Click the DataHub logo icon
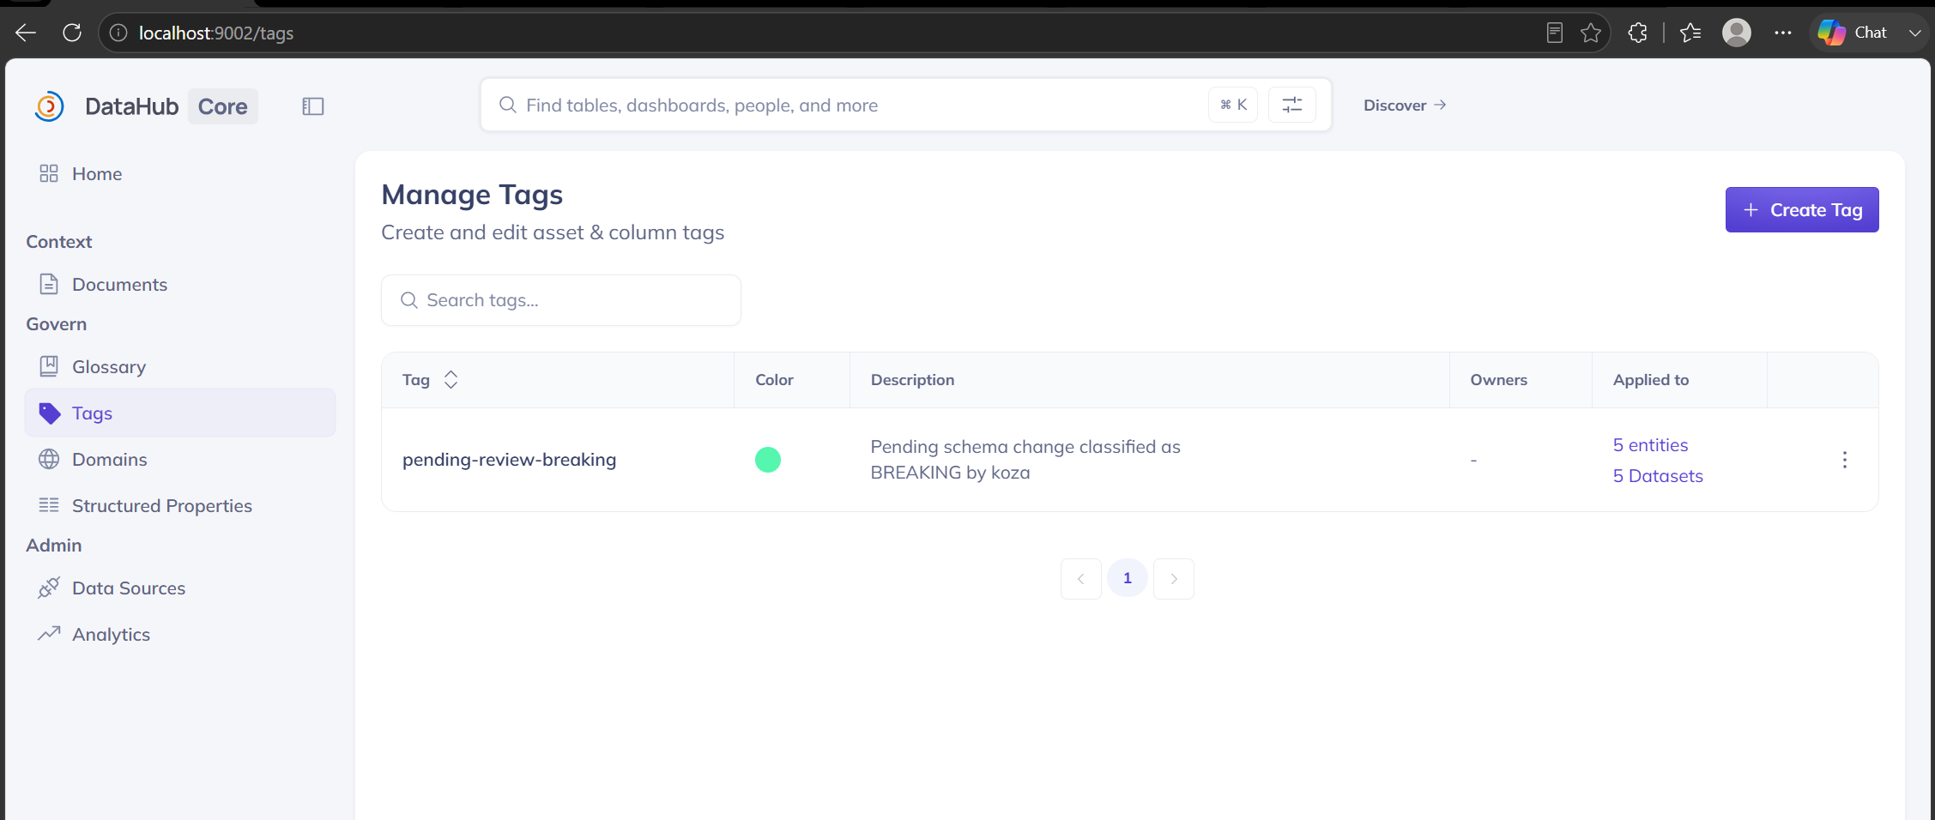Image resolution: width=1935 pixels, height=820 pixels. point(50,106)
